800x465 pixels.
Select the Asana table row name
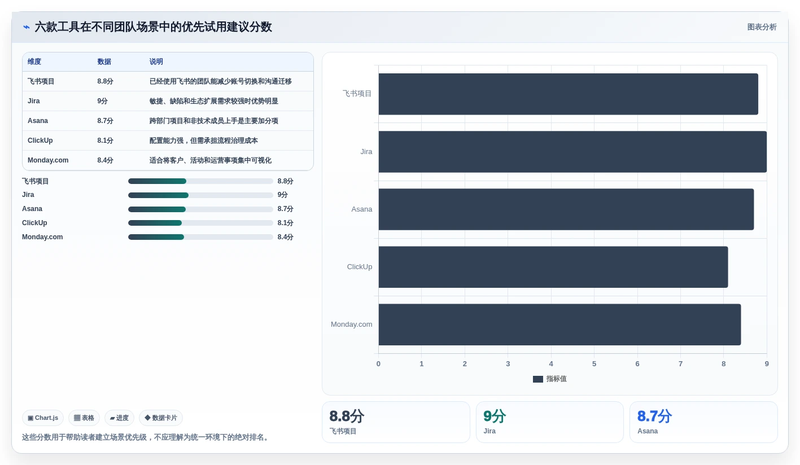[38, 121]
